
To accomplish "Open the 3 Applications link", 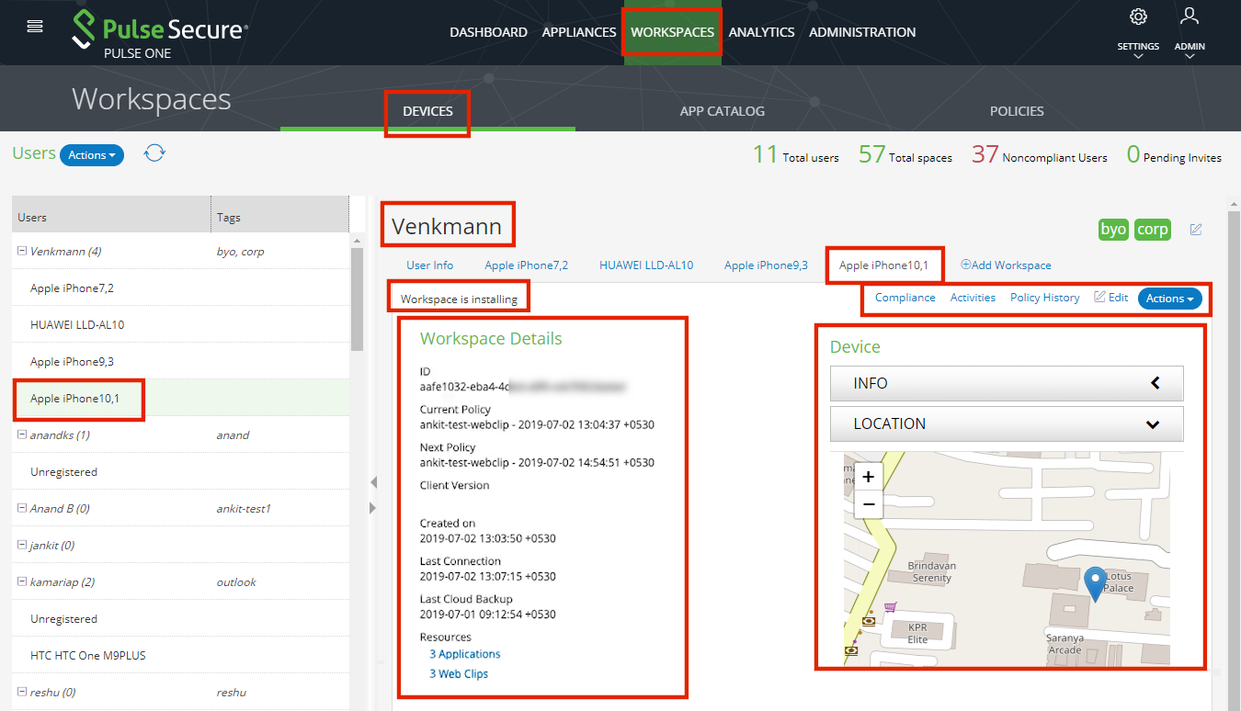I will point(465,654).
